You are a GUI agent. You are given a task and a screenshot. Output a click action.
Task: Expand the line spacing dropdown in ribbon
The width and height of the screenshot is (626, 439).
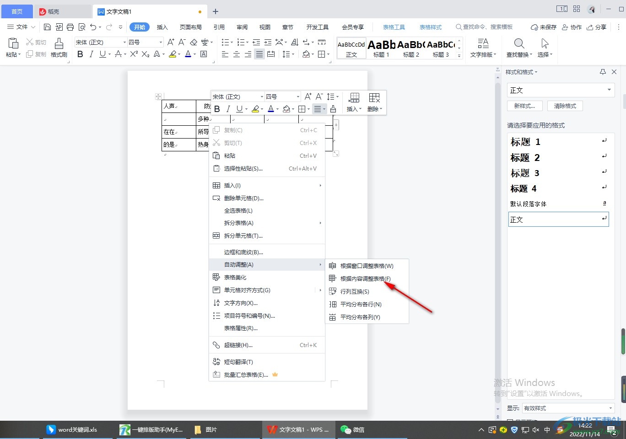(x=292, y=54)
